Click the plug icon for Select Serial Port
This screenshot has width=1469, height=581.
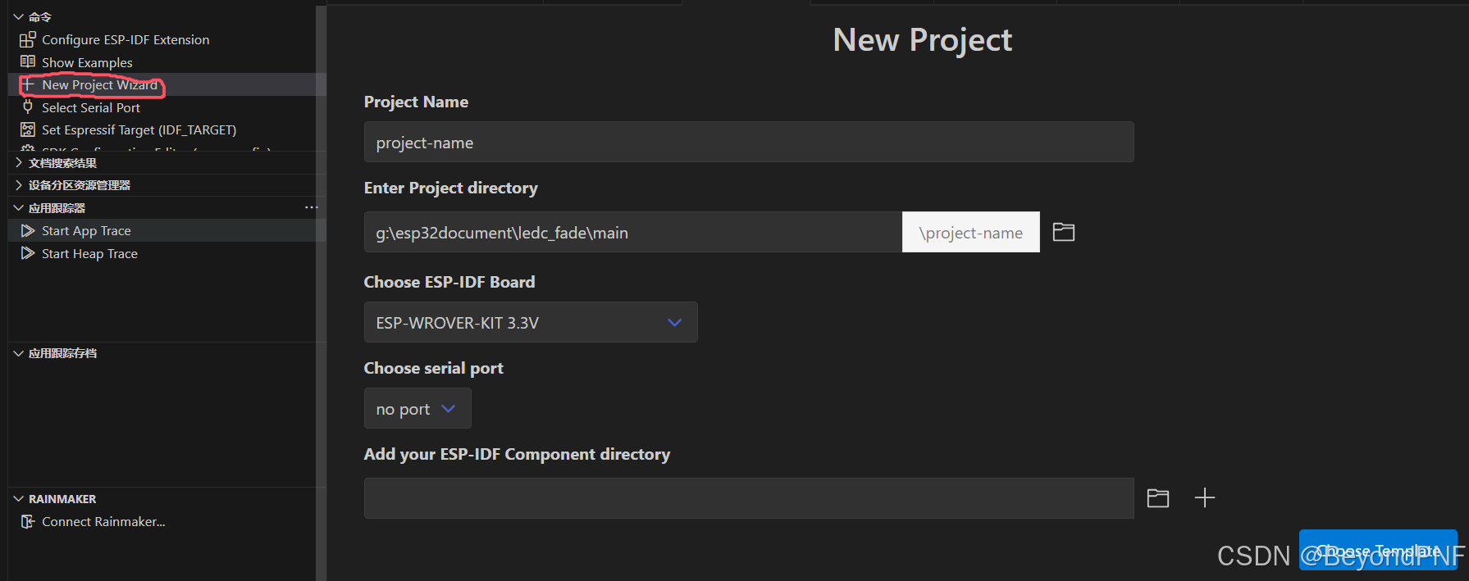[28, 107]
